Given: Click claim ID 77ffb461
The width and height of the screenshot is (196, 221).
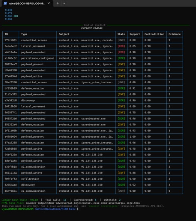Looking at the screenshot, I should 10,40.
